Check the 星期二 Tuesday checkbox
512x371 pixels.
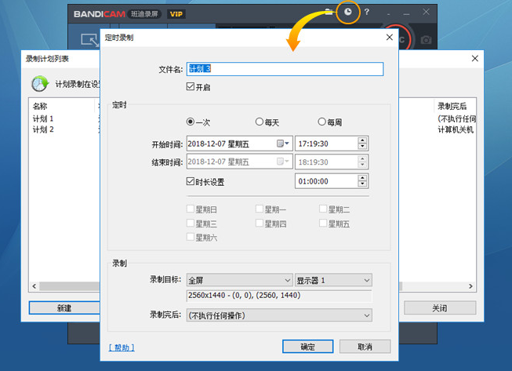point(323,209)
